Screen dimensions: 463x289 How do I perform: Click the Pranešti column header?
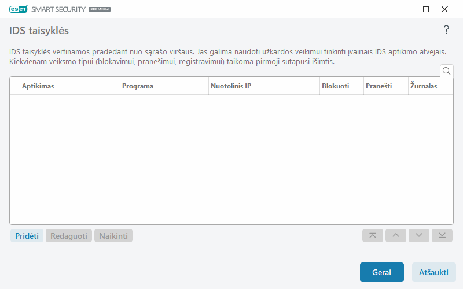[386, 86]
